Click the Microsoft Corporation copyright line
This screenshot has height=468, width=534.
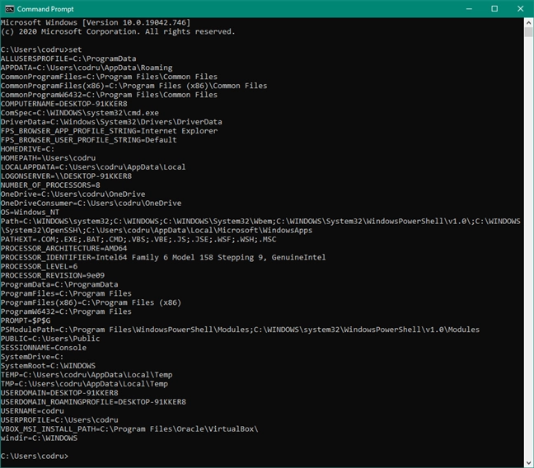coord(118,31)
